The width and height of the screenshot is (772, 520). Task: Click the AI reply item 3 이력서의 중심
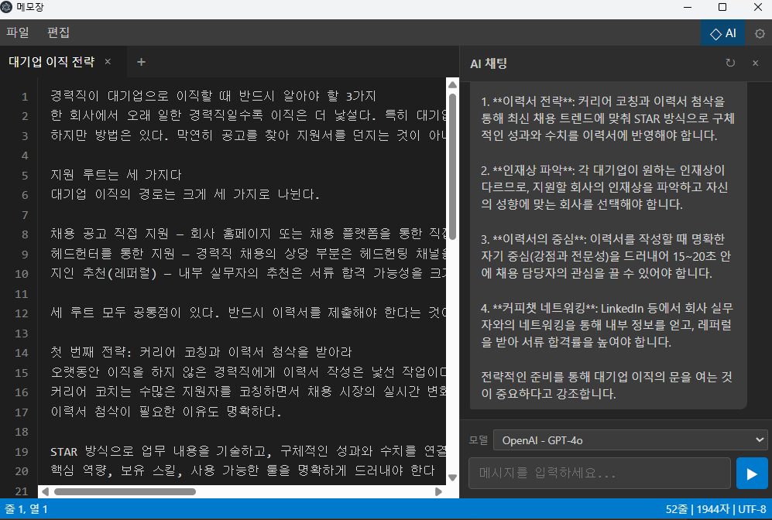click(x=606, y=256)
